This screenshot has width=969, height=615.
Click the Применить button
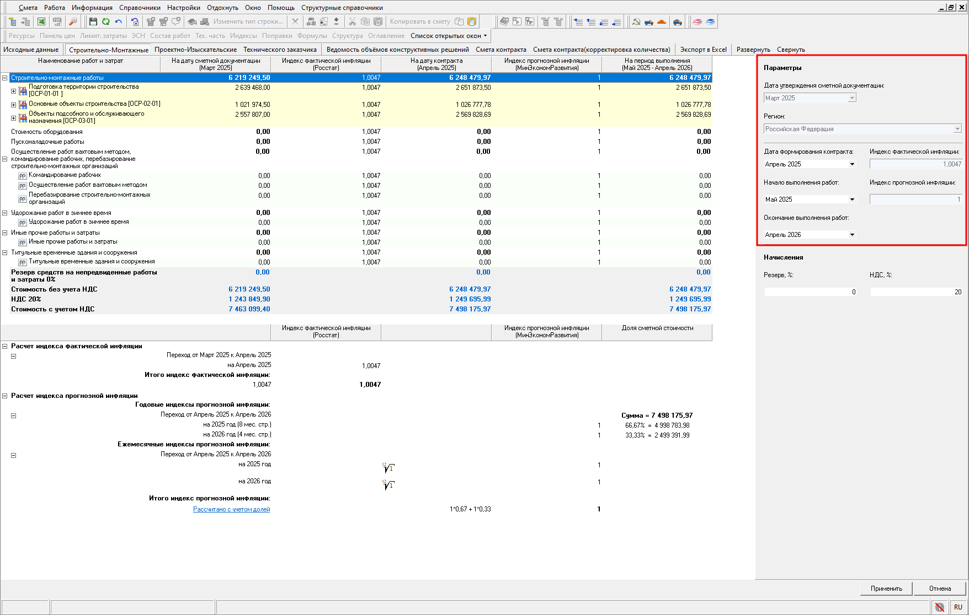point(886,589)
